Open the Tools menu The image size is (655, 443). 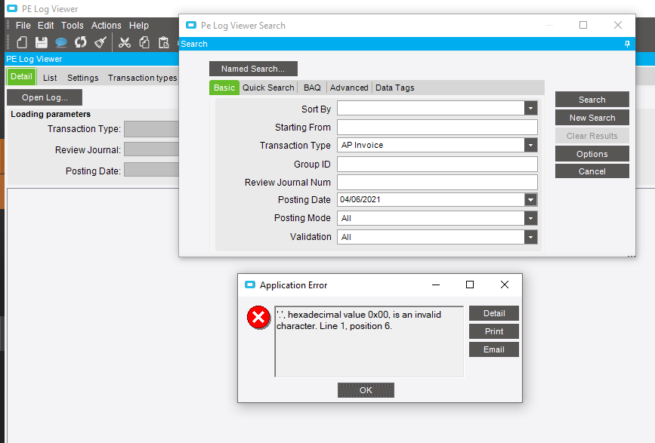(73, 26)
